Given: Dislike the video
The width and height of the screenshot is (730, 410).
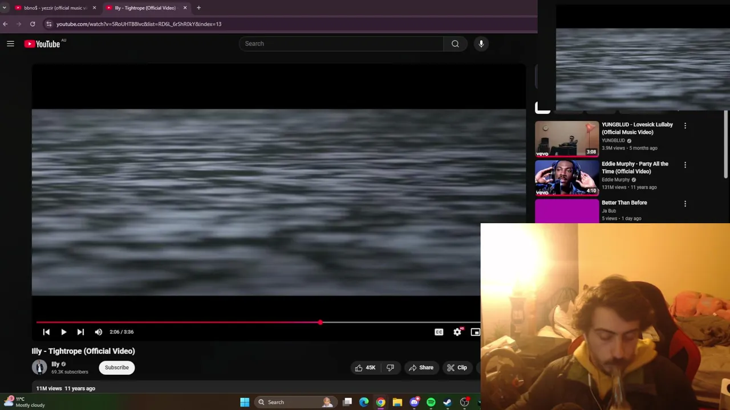Looking at the screenshot, I should [x=390, y=367].
